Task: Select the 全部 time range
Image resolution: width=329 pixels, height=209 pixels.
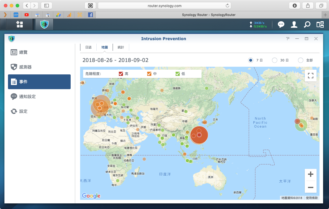Action: [300, 61]
